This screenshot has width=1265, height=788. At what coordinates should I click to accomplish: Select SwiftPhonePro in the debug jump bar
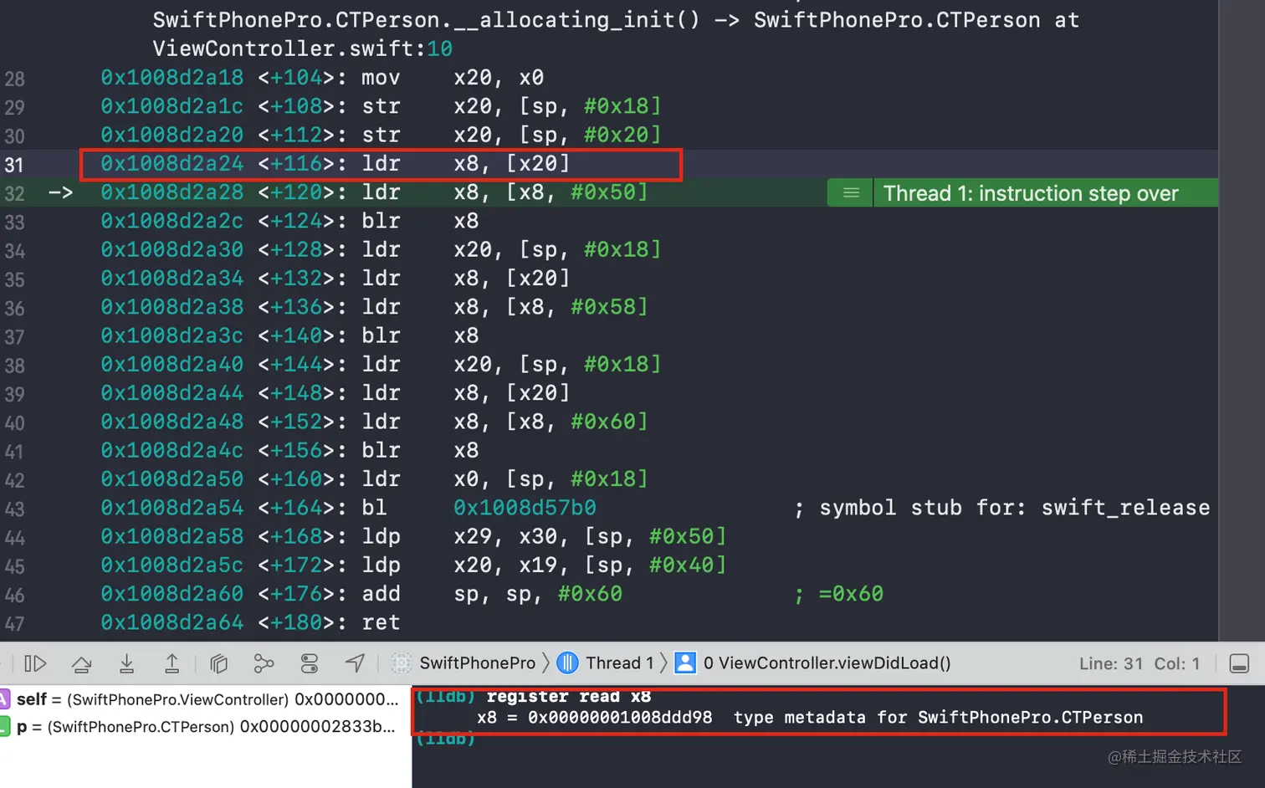[477, 663]
